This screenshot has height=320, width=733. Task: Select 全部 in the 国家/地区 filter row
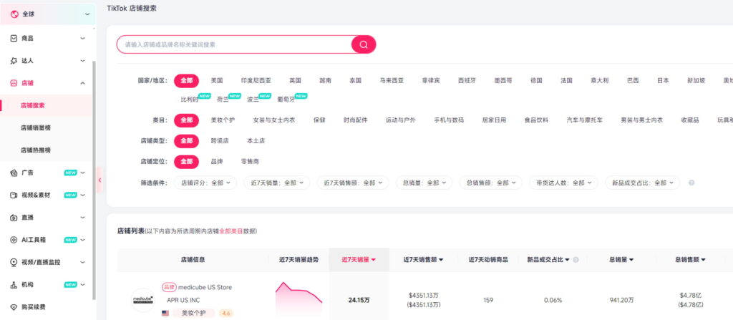click(187, 80)
